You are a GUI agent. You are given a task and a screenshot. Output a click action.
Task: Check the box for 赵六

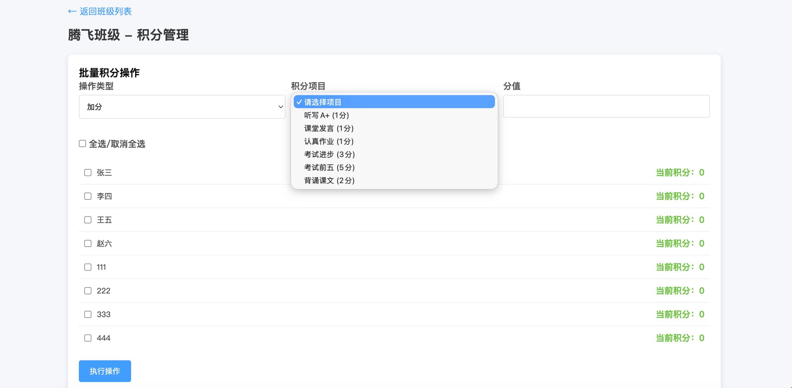click(88, 243)
